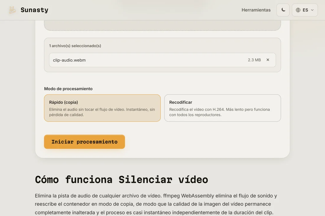Screen dimensions: 325x216
Task: Click the Iniciar procesamiento button
Action: pyautogui.click(x=84, y=142)
